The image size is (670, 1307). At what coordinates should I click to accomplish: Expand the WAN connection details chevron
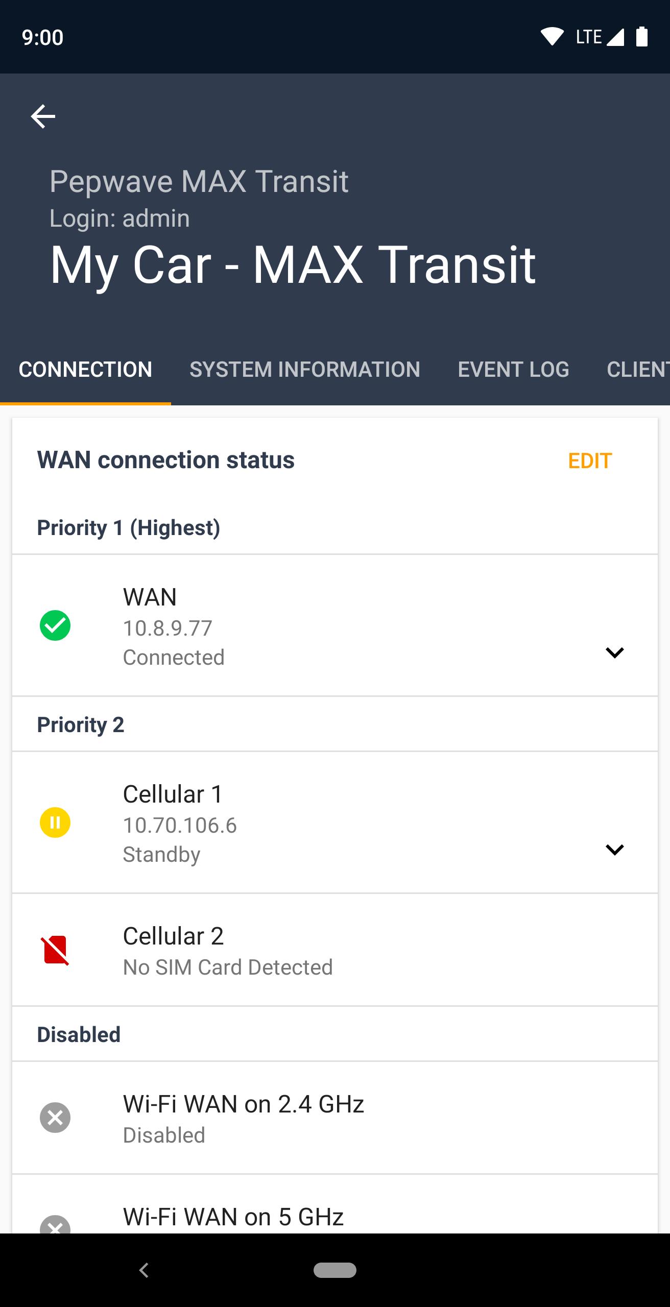click(x=614, y=652)
